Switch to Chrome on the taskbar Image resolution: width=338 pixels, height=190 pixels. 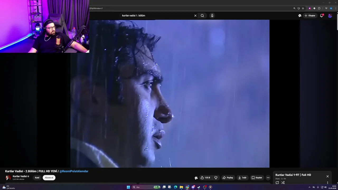pyautogui.click(x=187, y=187)
